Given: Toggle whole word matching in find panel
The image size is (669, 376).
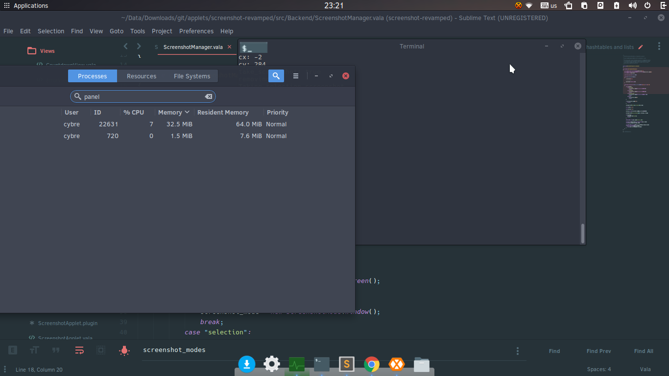Looking at the screenshot, I should [56, 351].
